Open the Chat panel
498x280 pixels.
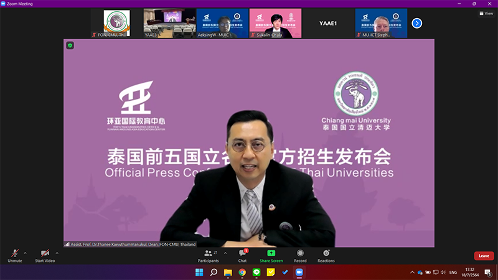[x=242, y=255]
